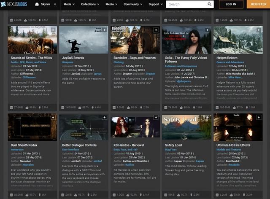The height and width of the screenshot is (199, 270).
Task: Click plus icon on Bandolier thumbnail
Action: [156, 30]
